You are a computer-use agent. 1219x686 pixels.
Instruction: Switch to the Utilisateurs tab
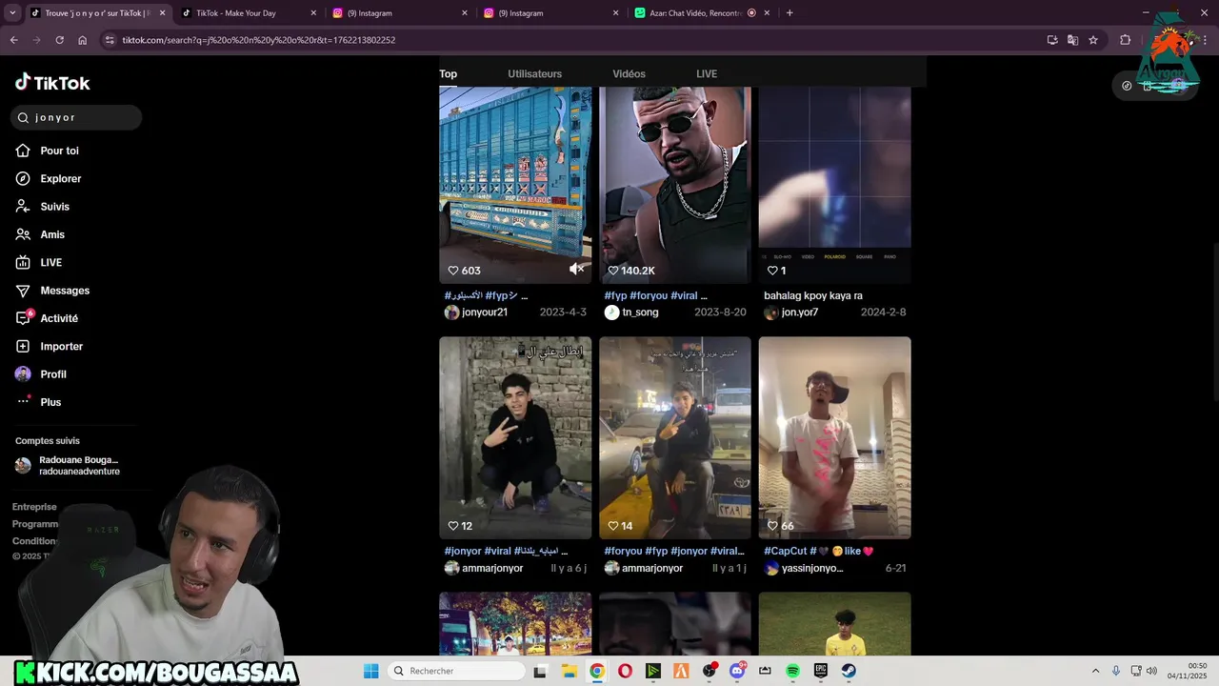coord(534,74)
